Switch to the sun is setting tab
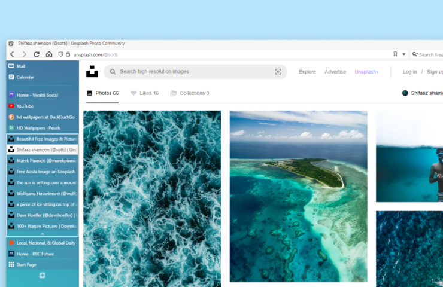 [x=43, y=182]
